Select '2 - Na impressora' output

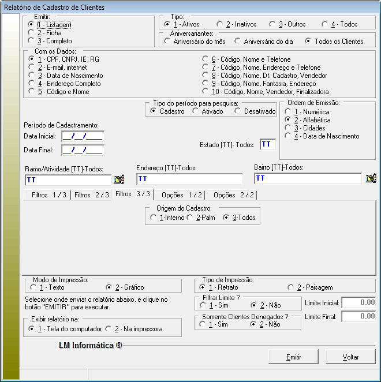109,329
